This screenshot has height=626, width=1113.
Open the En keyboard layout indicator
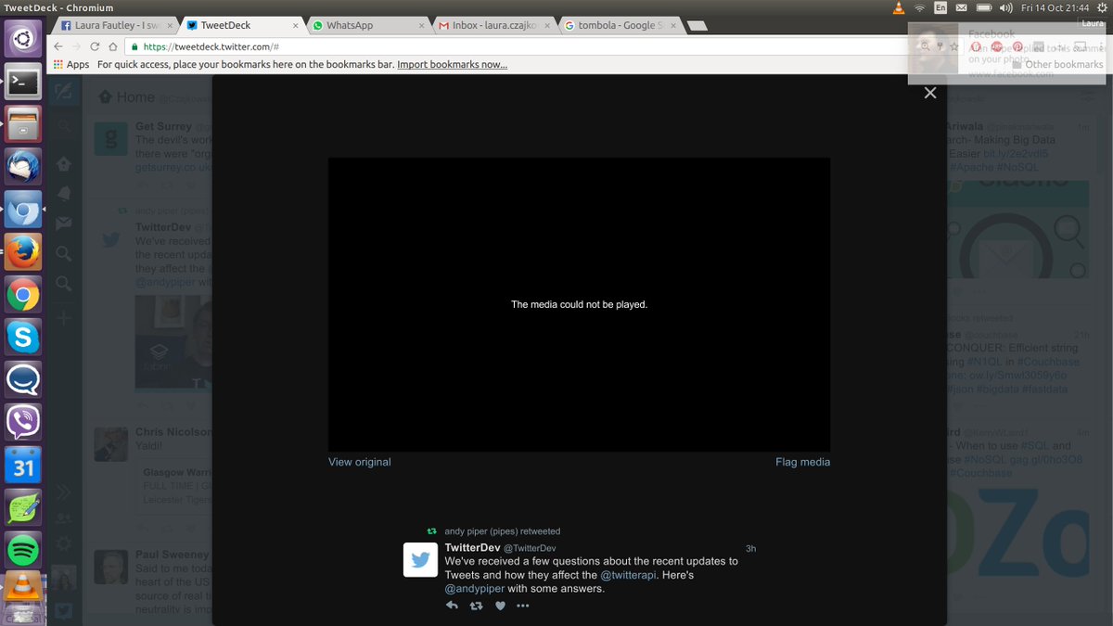pyautogui.click(x=940, y=7)
